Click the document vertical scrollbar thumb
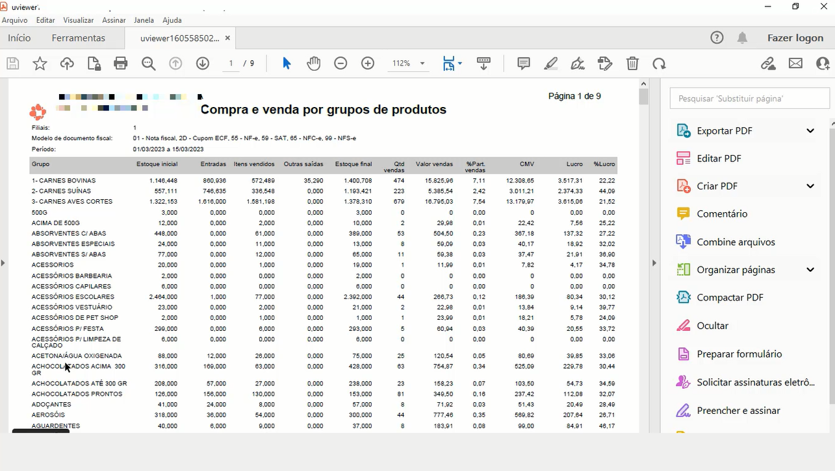This screenshot has height=471, width=835. [x=643, y=97]
